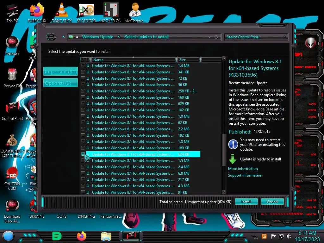Viewport: 324px width, 243px height.
Task: Open the CHUZZIN red fuzzball shortcut
Action: pos(12,178)
